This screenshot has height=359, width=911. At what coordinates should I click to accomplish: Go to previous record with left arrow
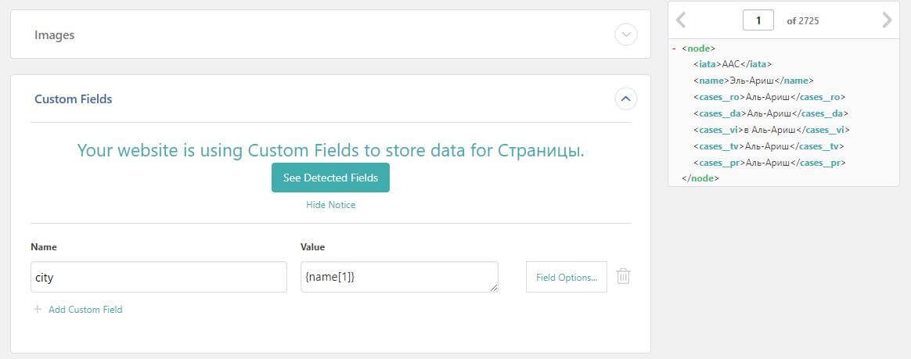pos(681,20)
